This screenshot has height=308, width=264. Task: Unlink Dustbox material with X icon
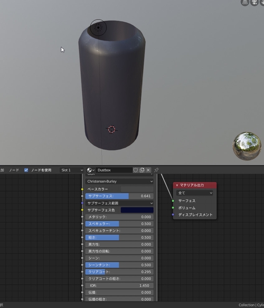[x=148, y=170]
